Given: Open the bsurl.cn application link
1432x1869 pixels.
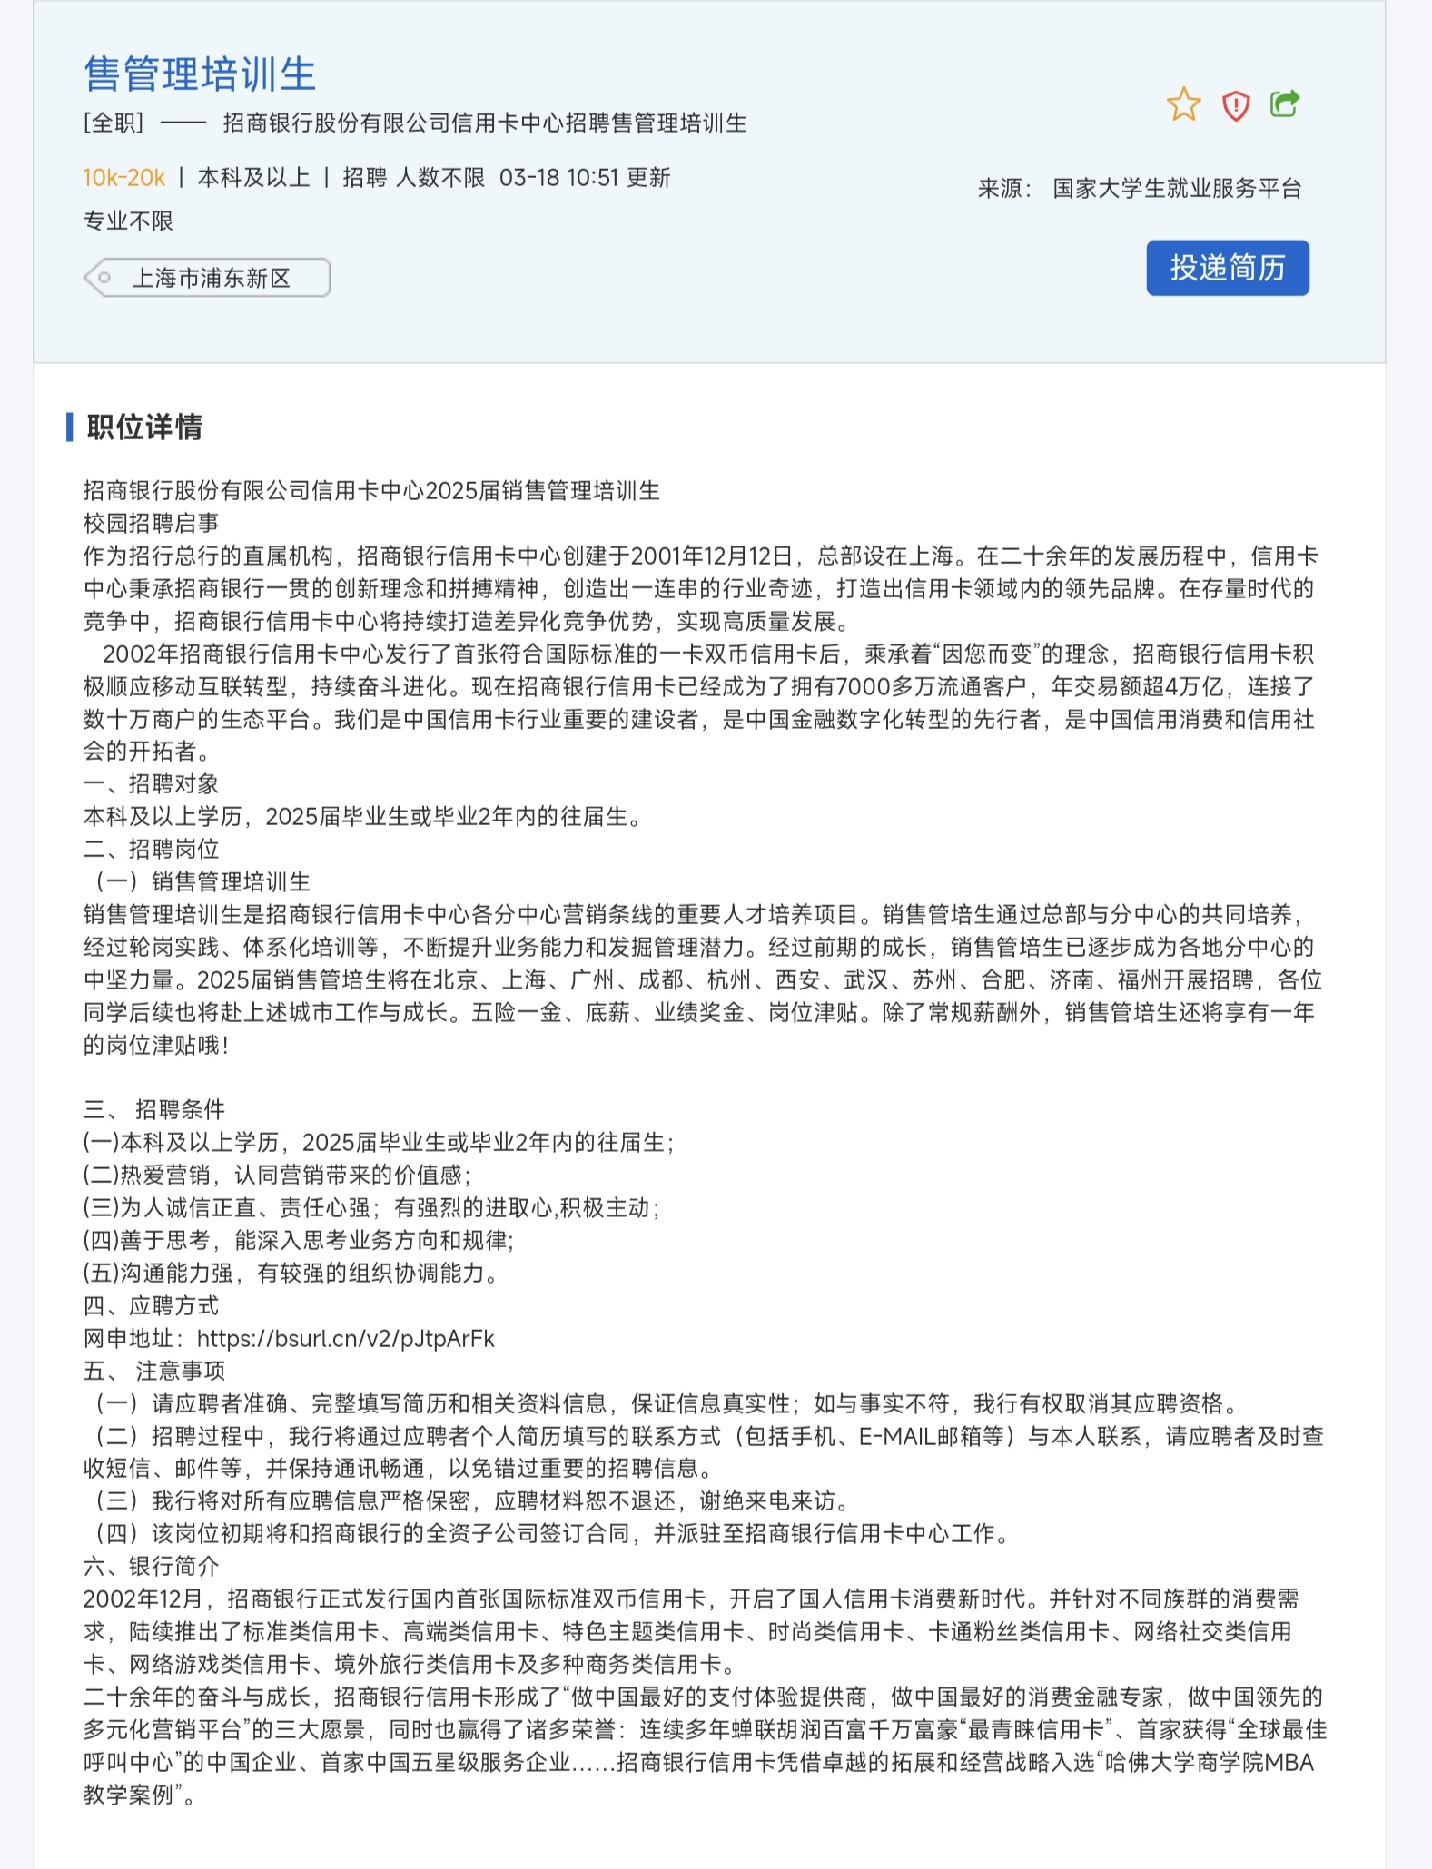Looking at the screenshot, I should (346, 1339).
